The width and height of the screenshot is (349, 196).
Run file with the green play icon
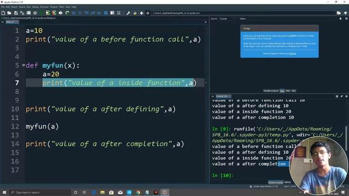click(x=41, y=13)
